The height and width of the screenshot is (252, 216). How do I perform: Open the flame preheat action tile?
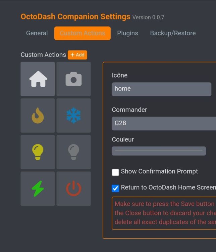click(38, 116)
